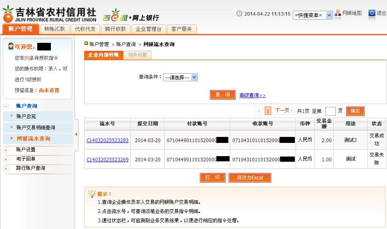The height and width of the screenshot is (229, 387).
Task: Click the 流水号 column header
Action: 107,124
